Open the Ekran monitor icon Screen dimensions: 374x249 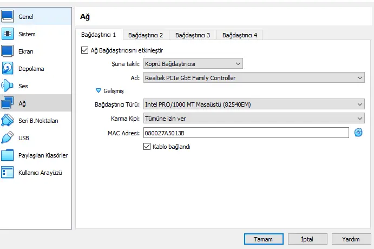[8, 51]
